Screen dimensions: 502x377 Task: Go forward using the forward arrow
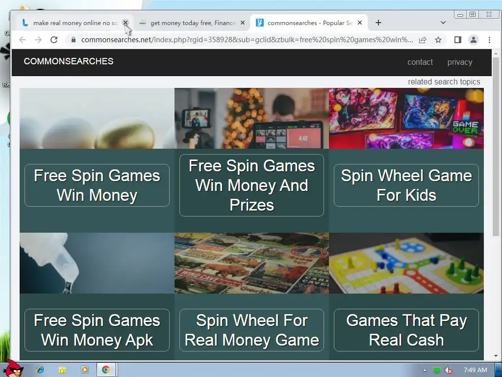point(38,40)
